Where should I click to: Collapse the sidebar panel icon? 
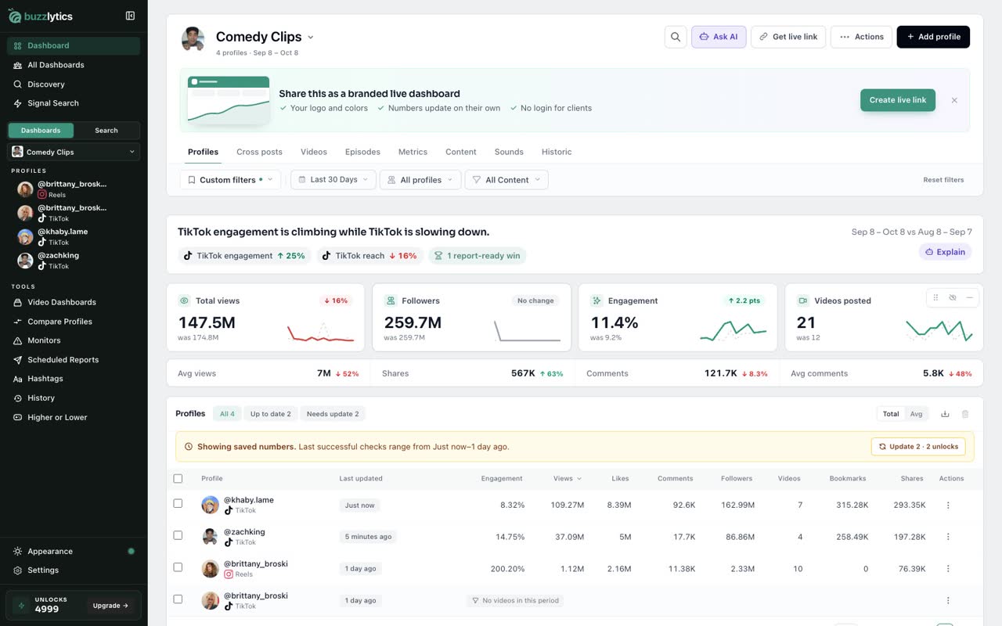click(130, 16)
